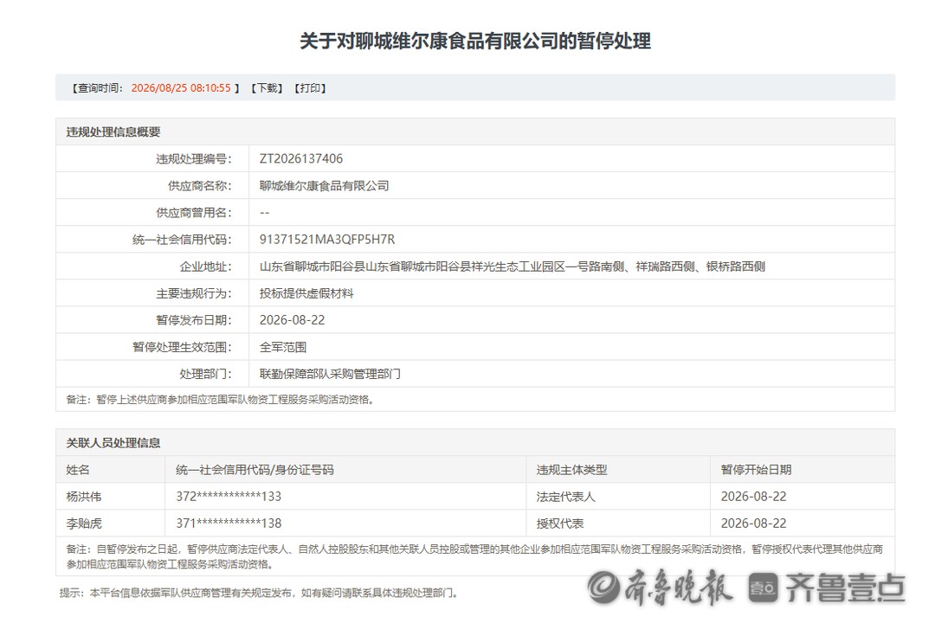Click the 供应商名称 label

tap(200, 185)
